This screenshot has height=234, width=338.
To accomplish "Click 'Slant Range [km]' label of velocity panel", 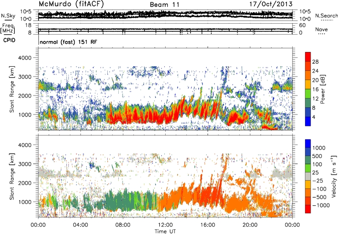I will (12, 176).
